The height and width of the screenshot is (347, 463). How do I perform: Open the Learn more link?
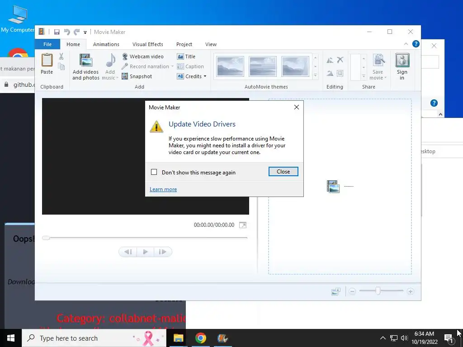point(163,189)
